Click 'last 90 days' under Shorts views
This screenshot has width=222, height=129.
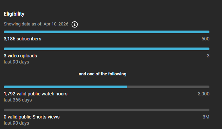pyautogui.click(x=16, y=123)
